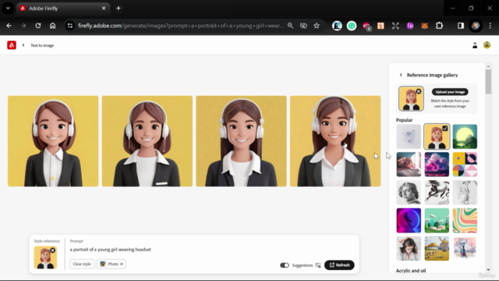Choose the pink purple clouds style
Screen dimensions: 499x281
click(437, 165)
